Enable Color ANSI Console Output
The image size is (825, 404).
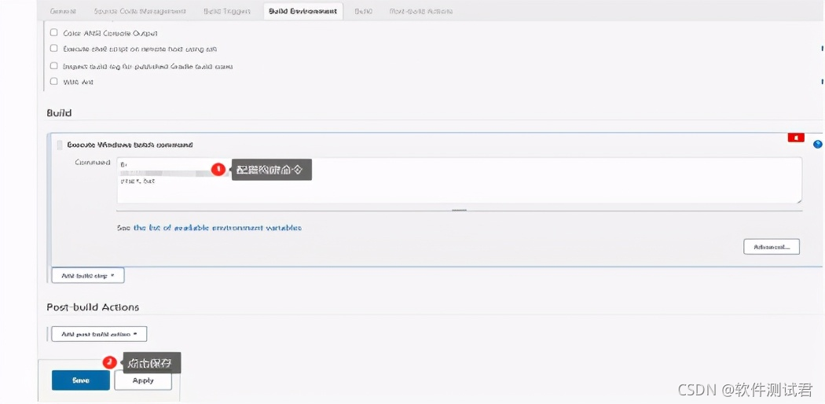point(53,32)
